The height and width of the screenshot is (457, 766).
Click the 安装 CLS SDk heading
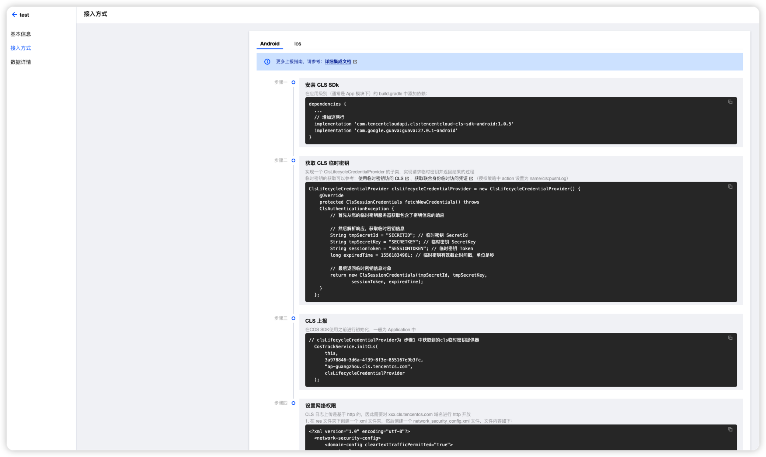point(322,85)
